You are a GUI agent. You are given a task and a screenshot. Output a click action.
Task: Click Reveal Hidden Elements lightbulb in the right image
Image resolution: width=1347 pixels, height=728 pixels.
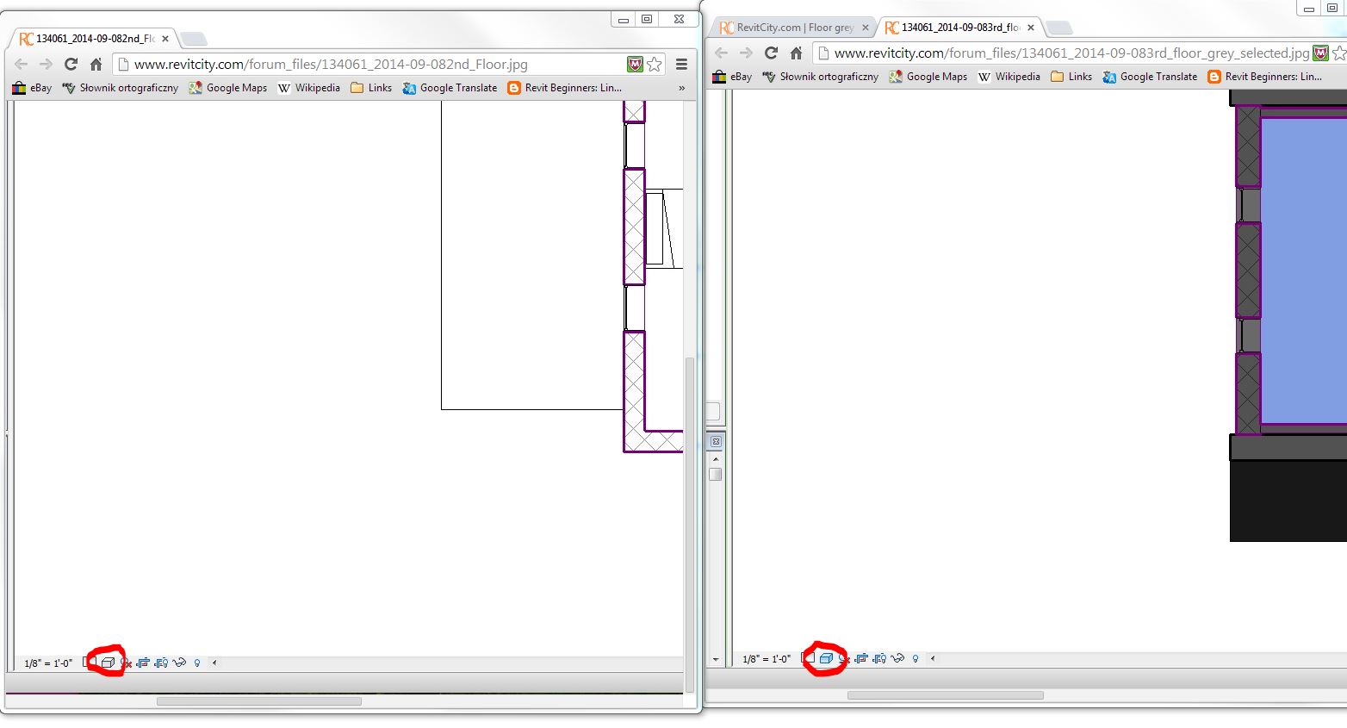(916, 658)
